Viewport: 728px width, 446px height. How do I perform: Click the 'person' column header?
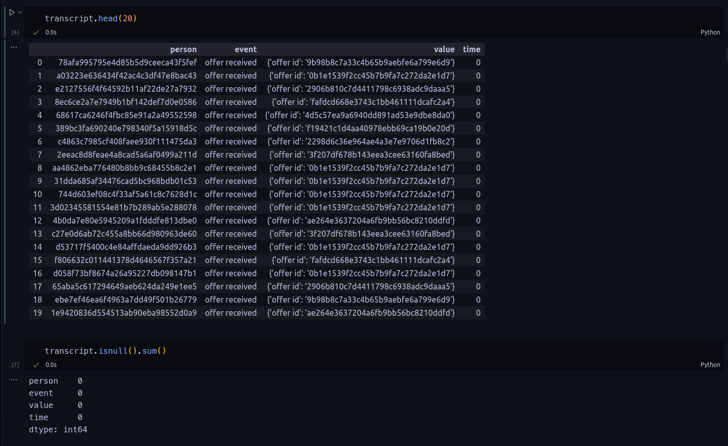pyautogui.click(x=183, y=49)
